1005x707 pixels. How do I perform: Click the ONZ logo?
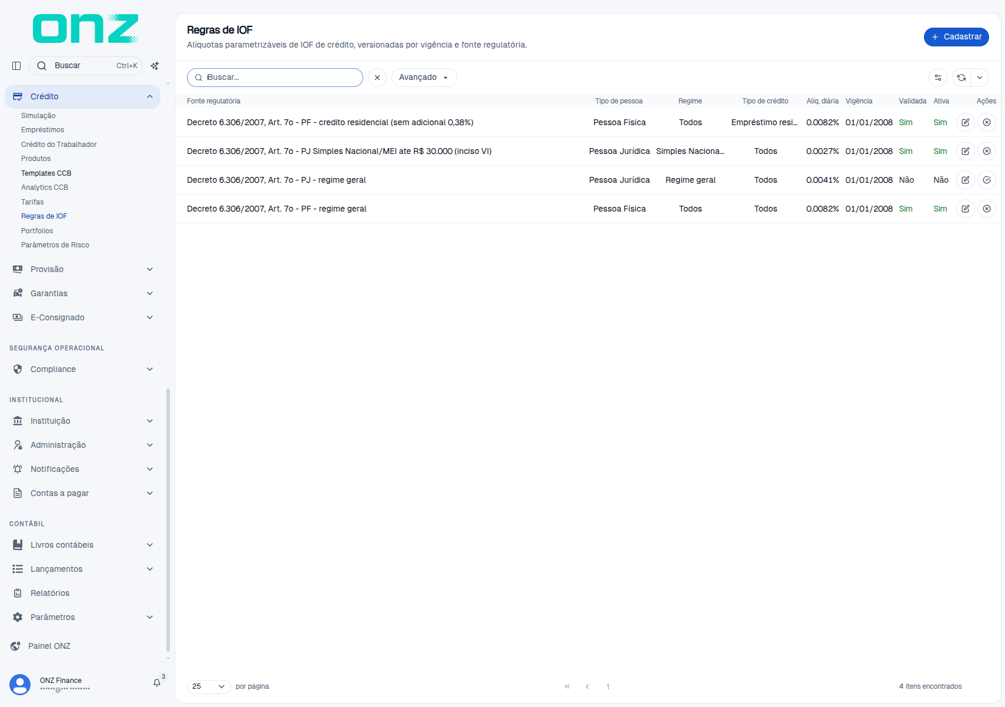85,28
